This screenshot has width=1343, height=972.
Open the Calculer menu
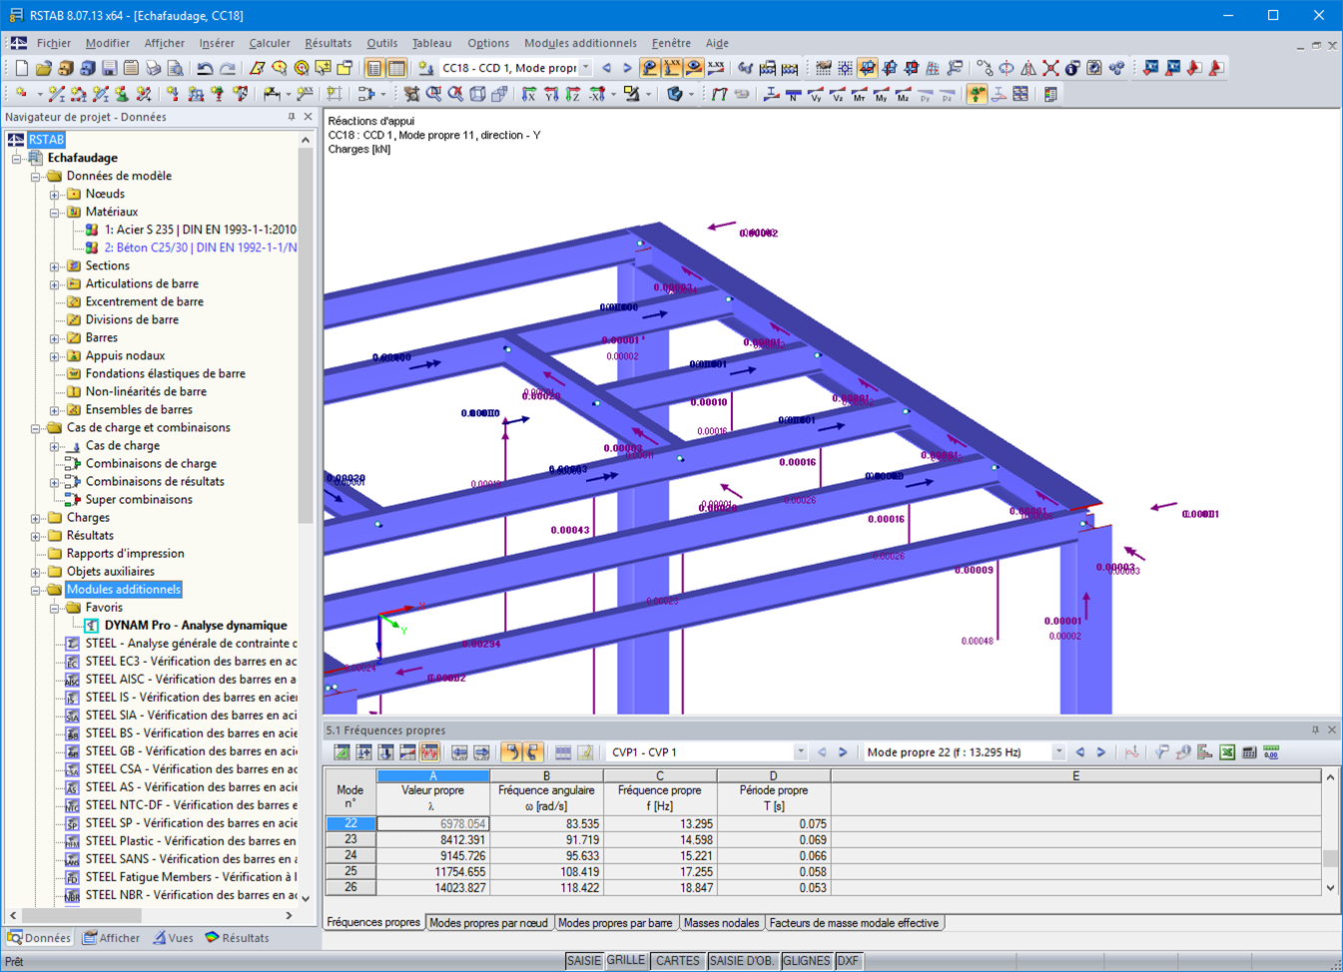pos(270,43)
